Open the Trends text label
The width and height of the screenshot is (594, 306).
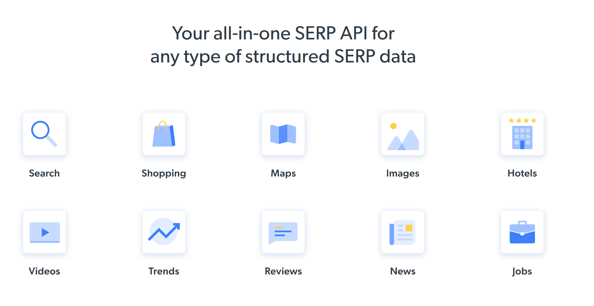click(x=164, y=271)
